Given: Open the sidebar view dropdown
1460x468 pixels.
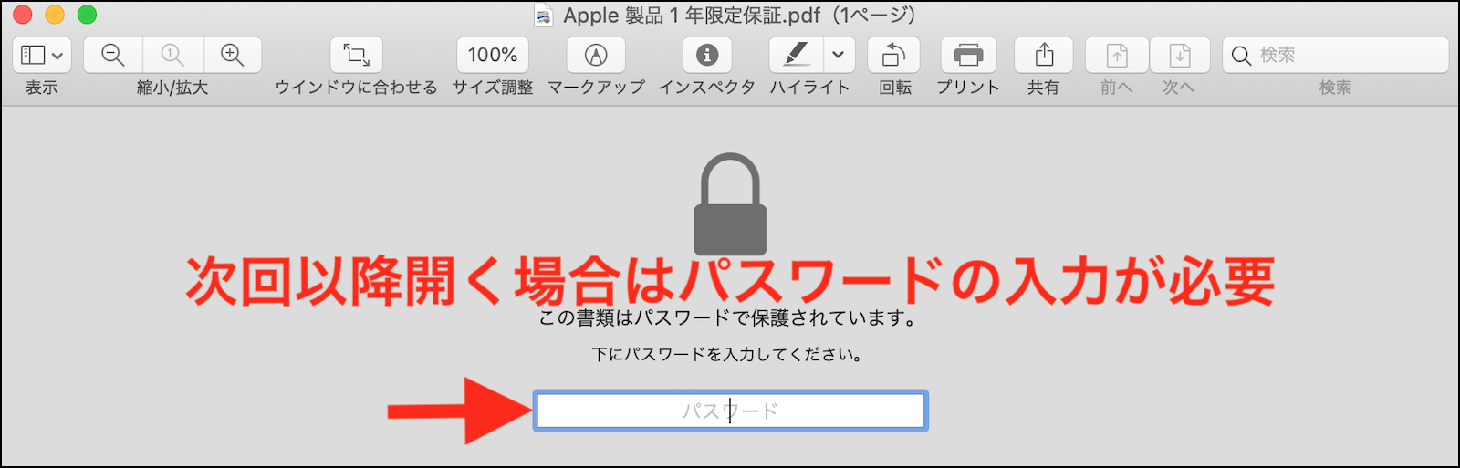Looking at the screenshot, I should [x=42, y=56].
